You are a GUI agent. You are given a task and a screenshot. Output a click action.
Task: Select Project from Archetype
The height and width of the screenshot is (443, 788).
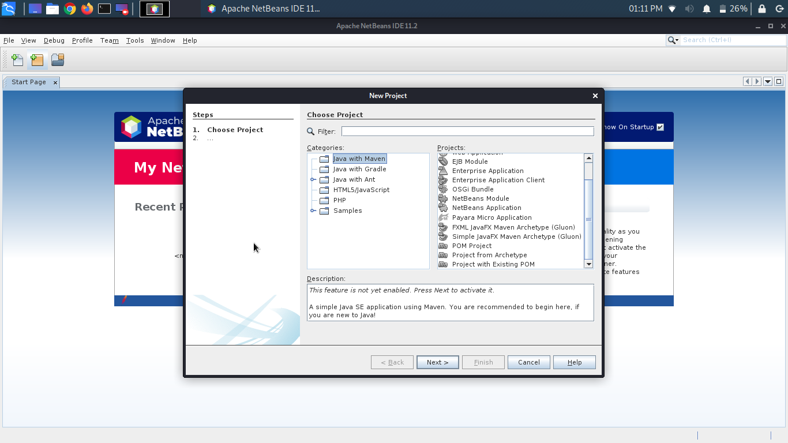[x=489, y=255]
